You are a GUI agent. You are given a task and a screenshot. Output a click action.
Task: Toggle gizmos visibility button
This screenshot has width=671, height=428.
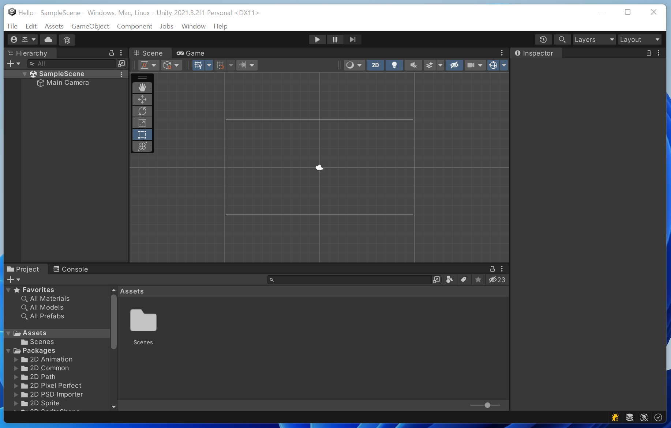[x=493, y=65]
